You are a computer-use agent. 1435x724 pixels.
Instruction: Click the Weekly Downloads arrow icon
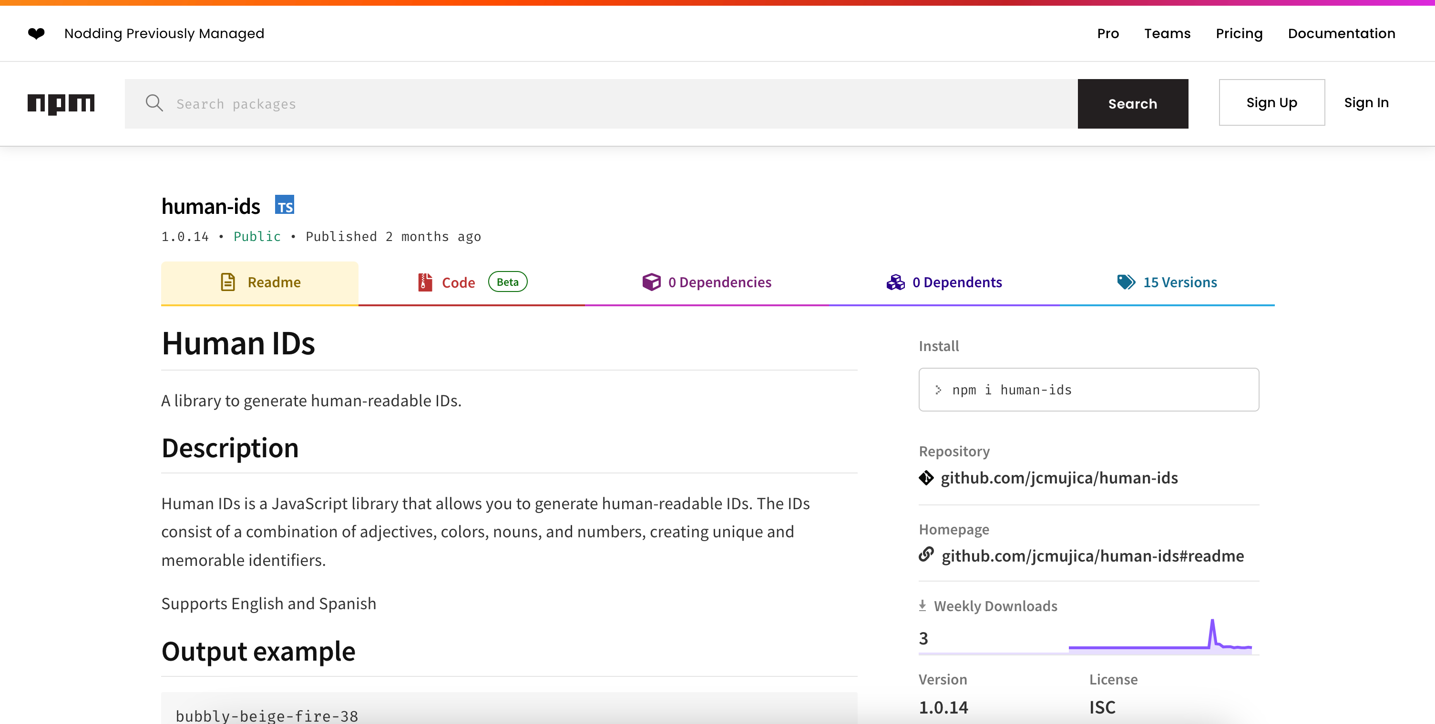pos(922,605)
